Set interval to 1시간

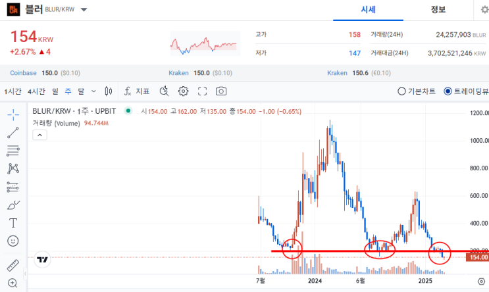(x=13, y=91)
